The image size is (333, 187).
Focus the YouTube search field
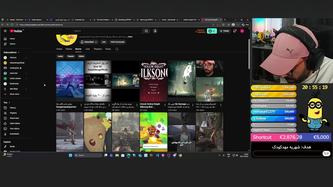coord(107,31)
